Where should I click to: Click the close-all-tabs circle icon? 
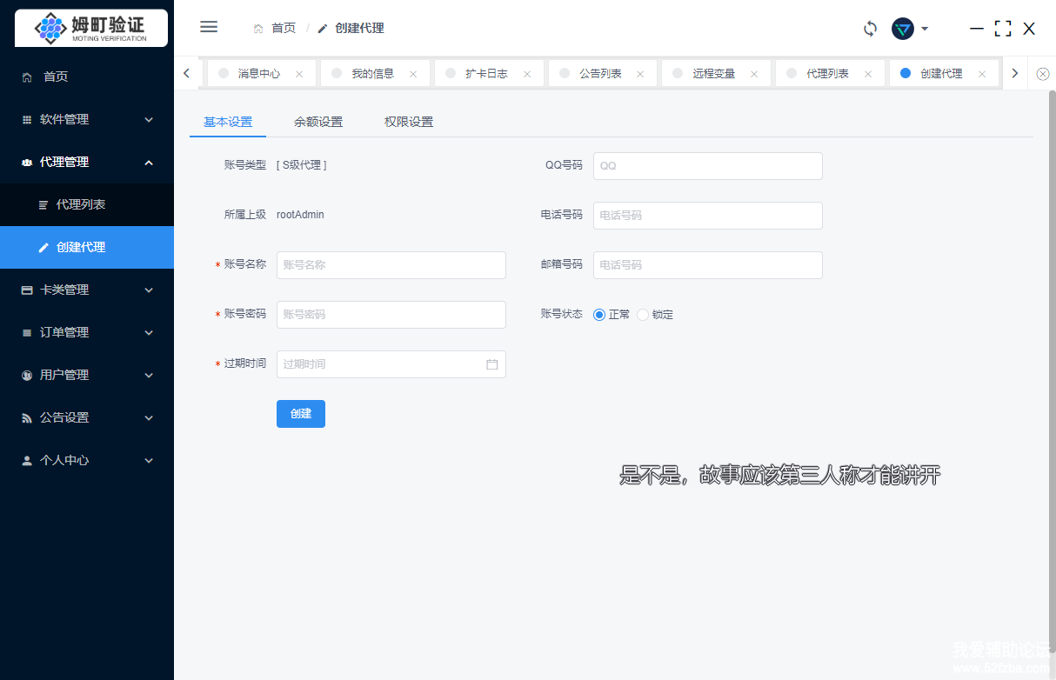pyautogui.click(x=1043, y=74)
